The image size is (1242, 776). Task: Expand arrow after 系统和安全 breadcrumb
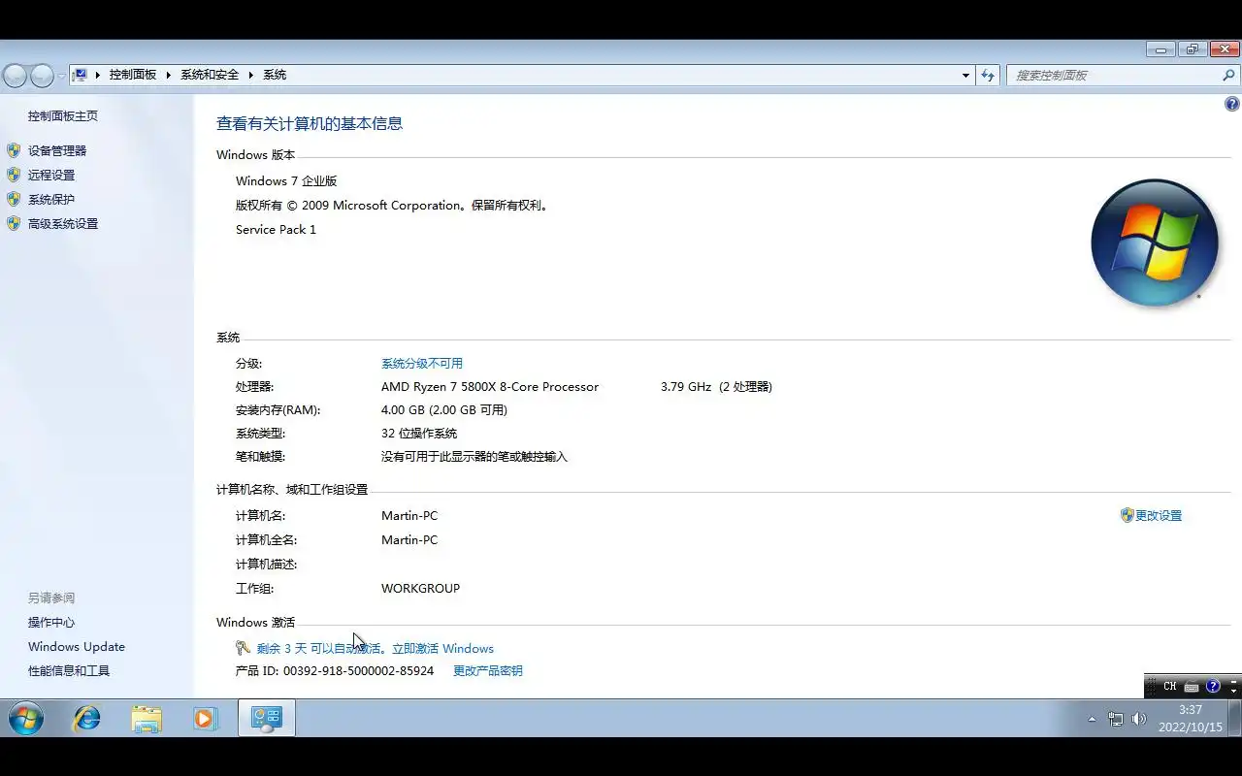pos(251,75)
